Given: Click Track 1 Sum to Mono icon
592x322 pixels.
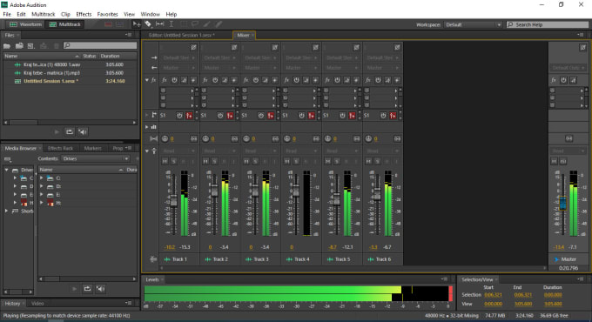Looking at the screenshot, I should 193,139.
